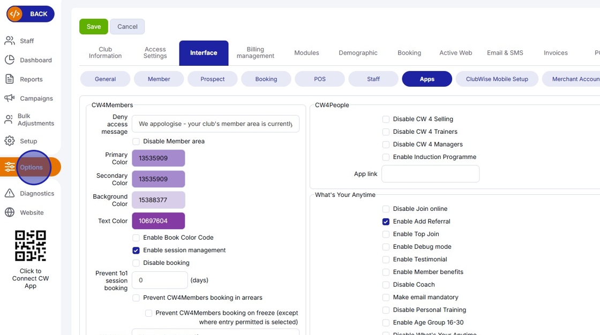Save the interface settings
Viewport: 600px width, 335px height.
[x=94, y=26]
